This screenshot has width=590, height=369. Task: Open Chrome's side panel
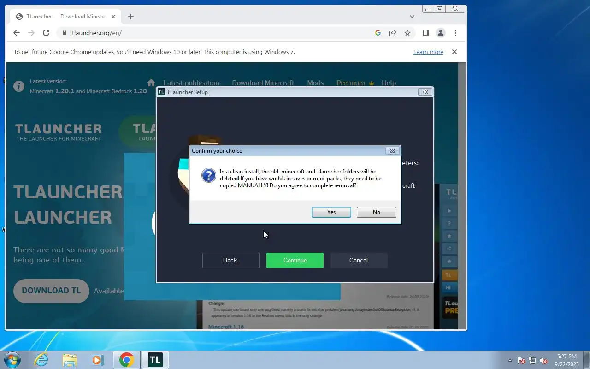(426, 33)
